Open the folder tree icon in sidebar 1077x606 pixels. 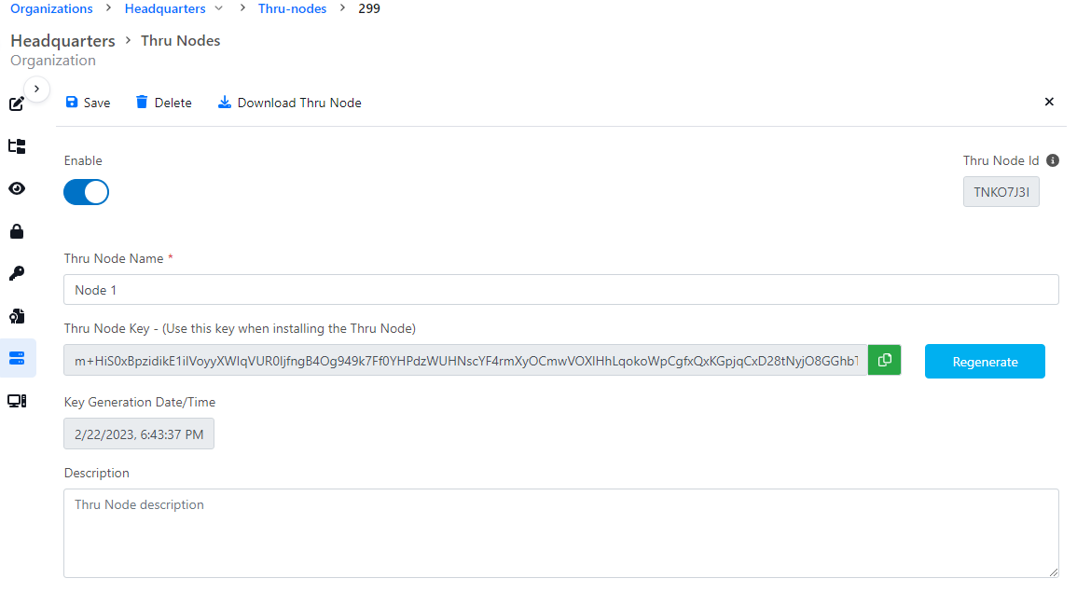click(17, 146)
